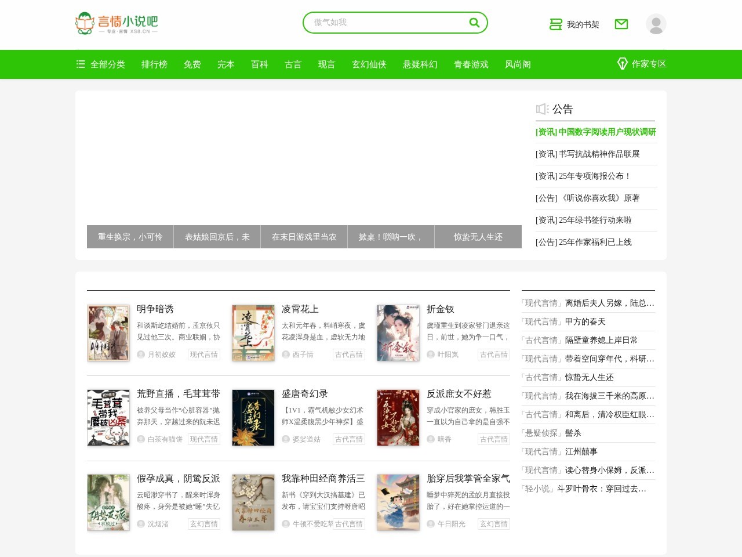The height and width of the screenshot is (557, 742).
Task: Click the bookshelf icon beside 我的书架
Action: click(556, 24)
